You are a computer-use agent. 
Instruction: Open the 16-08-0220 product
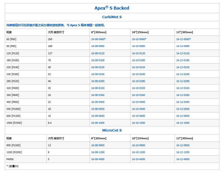tap(98, 67)
